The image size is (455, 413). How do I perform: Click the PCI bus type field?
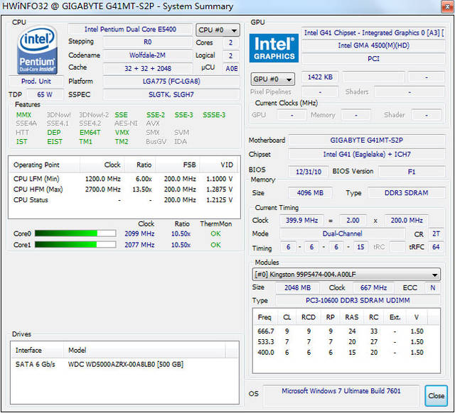click(373, 59)
